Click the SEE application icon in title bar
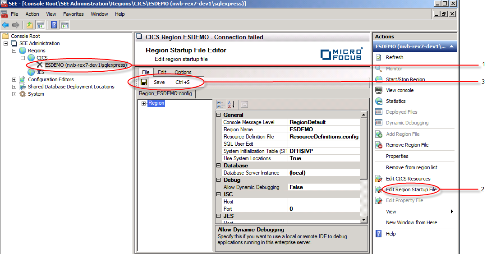The image size is (496, 254). pos(4,4)
